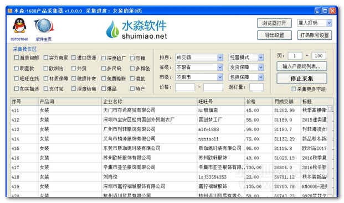Enable the 多尺码 checkbox
The height and width of the screenshot is (203, 344).
coord(104,69)
